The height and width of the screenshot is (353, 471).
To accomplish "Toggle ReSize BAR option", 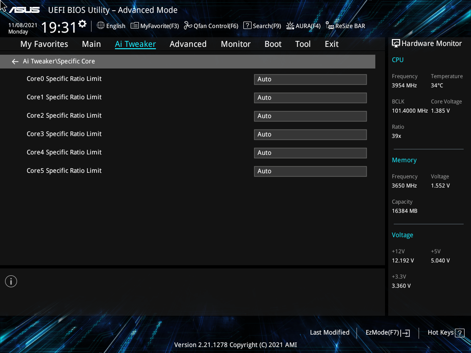I will [x=345, y=26].
